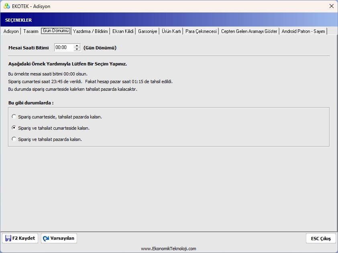Select the Gün Dönümü tab
Viewport: 338px width, 253px height.
(56, 31)
